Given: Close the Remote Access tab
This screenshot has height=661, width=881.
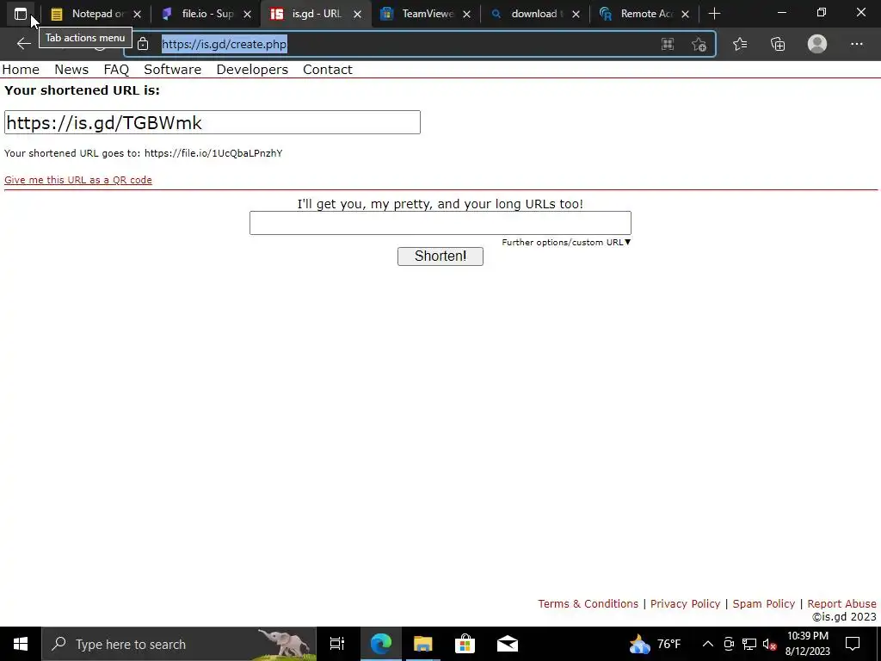Looking at the screenshot, I should point(685,14).
